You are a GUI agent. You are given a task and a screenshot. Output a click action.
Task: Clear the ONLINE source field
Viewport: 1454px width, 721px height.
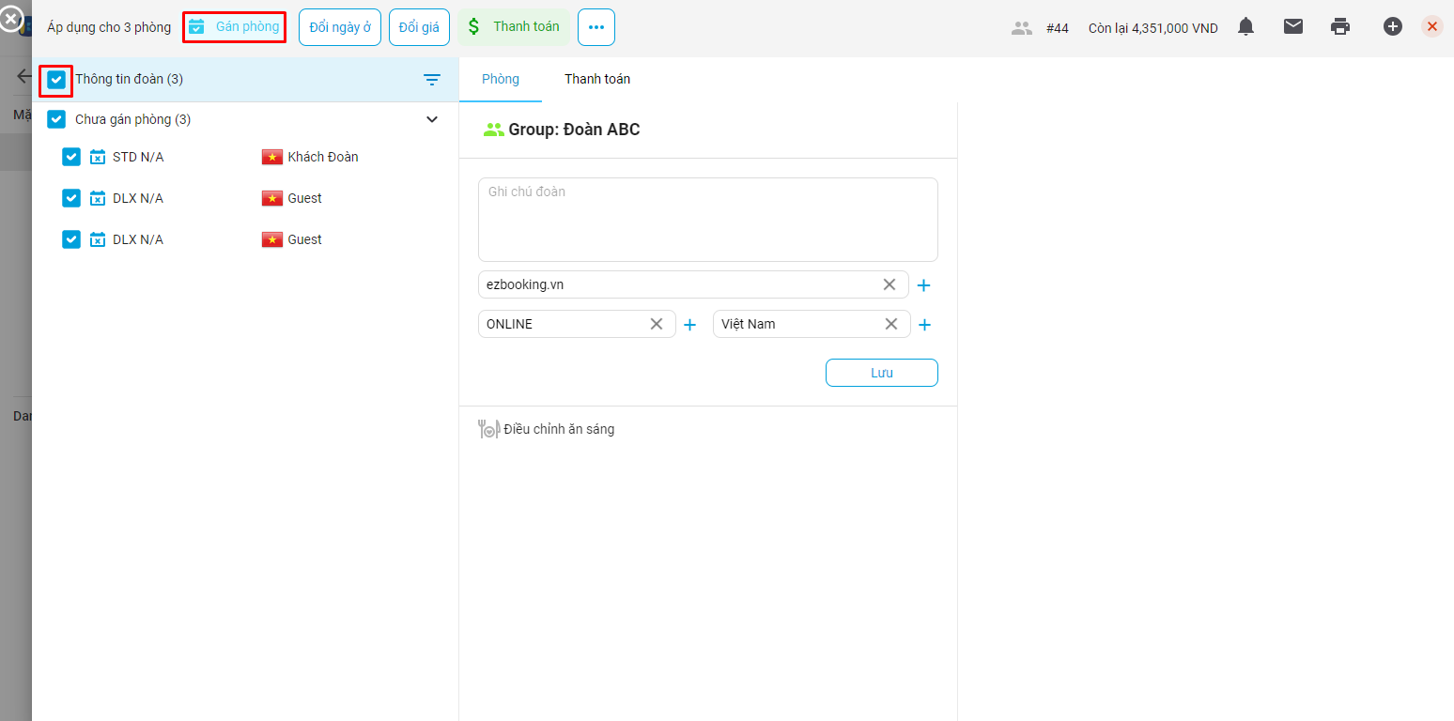tap(657, 324)
